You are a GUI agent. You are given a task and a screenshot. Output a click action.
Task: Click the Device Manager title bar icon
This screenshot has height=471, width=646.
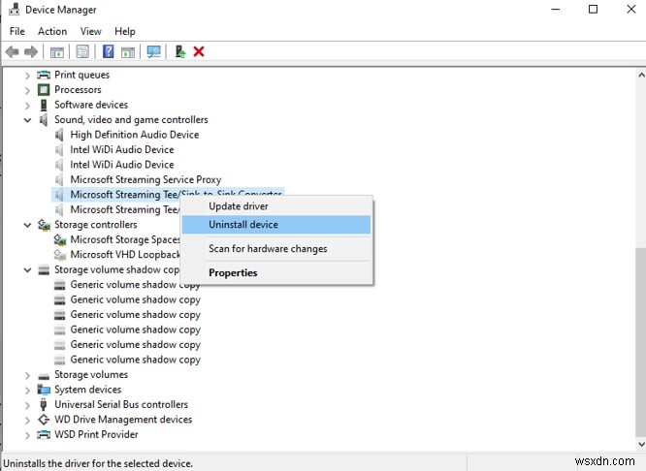click(14, 9)
